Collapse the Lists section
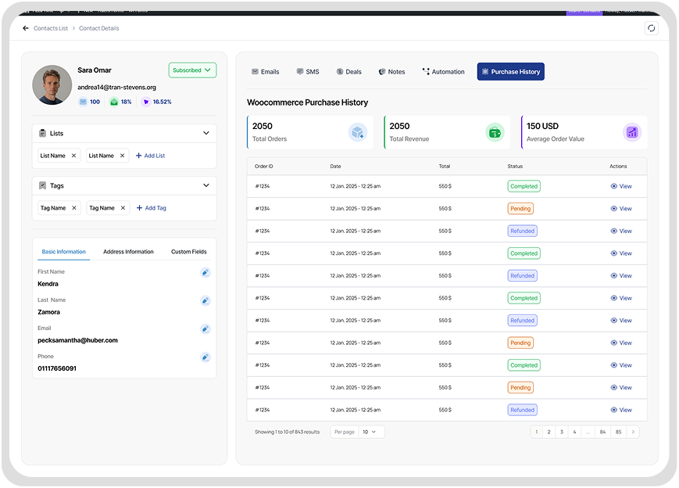 [206, 133]
